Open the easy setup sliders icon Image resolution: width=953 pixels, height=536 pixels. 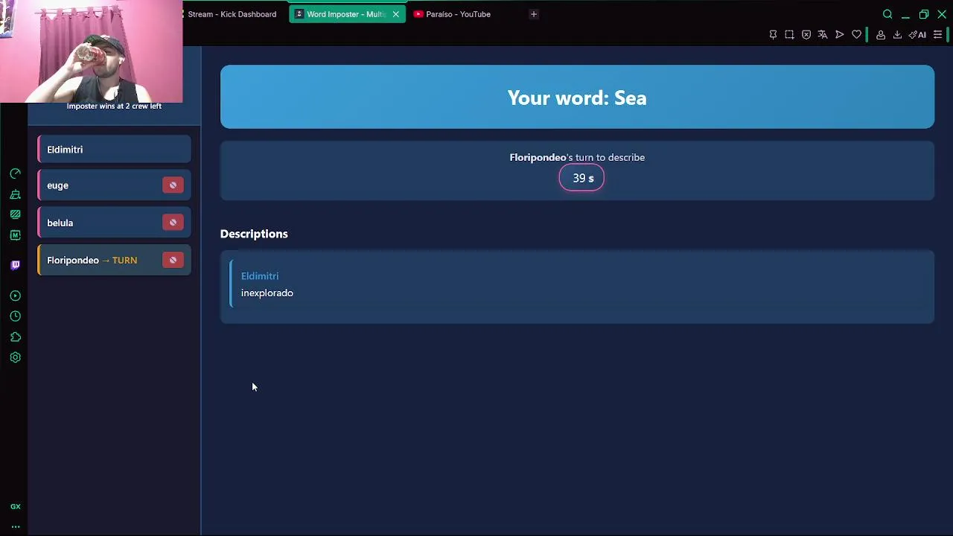pos(938,35)
